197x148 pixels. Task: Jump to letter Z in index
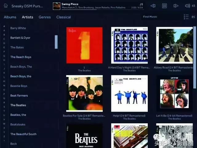point(4,136)
